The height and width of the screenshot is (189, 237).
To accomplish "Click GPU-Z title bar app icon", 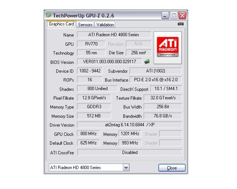I will pyautogui.click(x=49, y=16).
